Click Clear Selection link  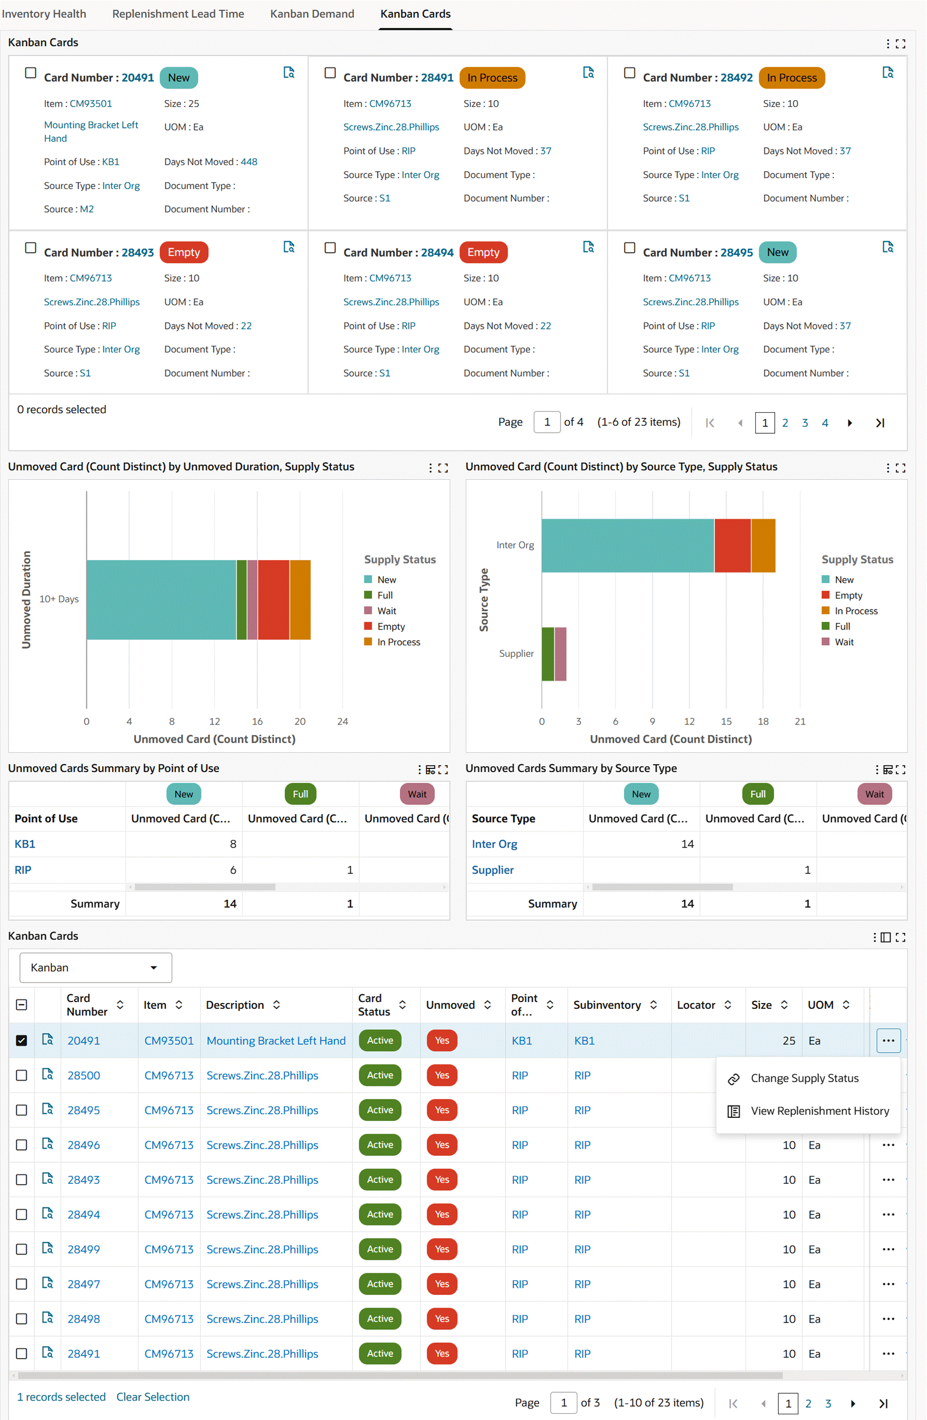point(153,1397)
